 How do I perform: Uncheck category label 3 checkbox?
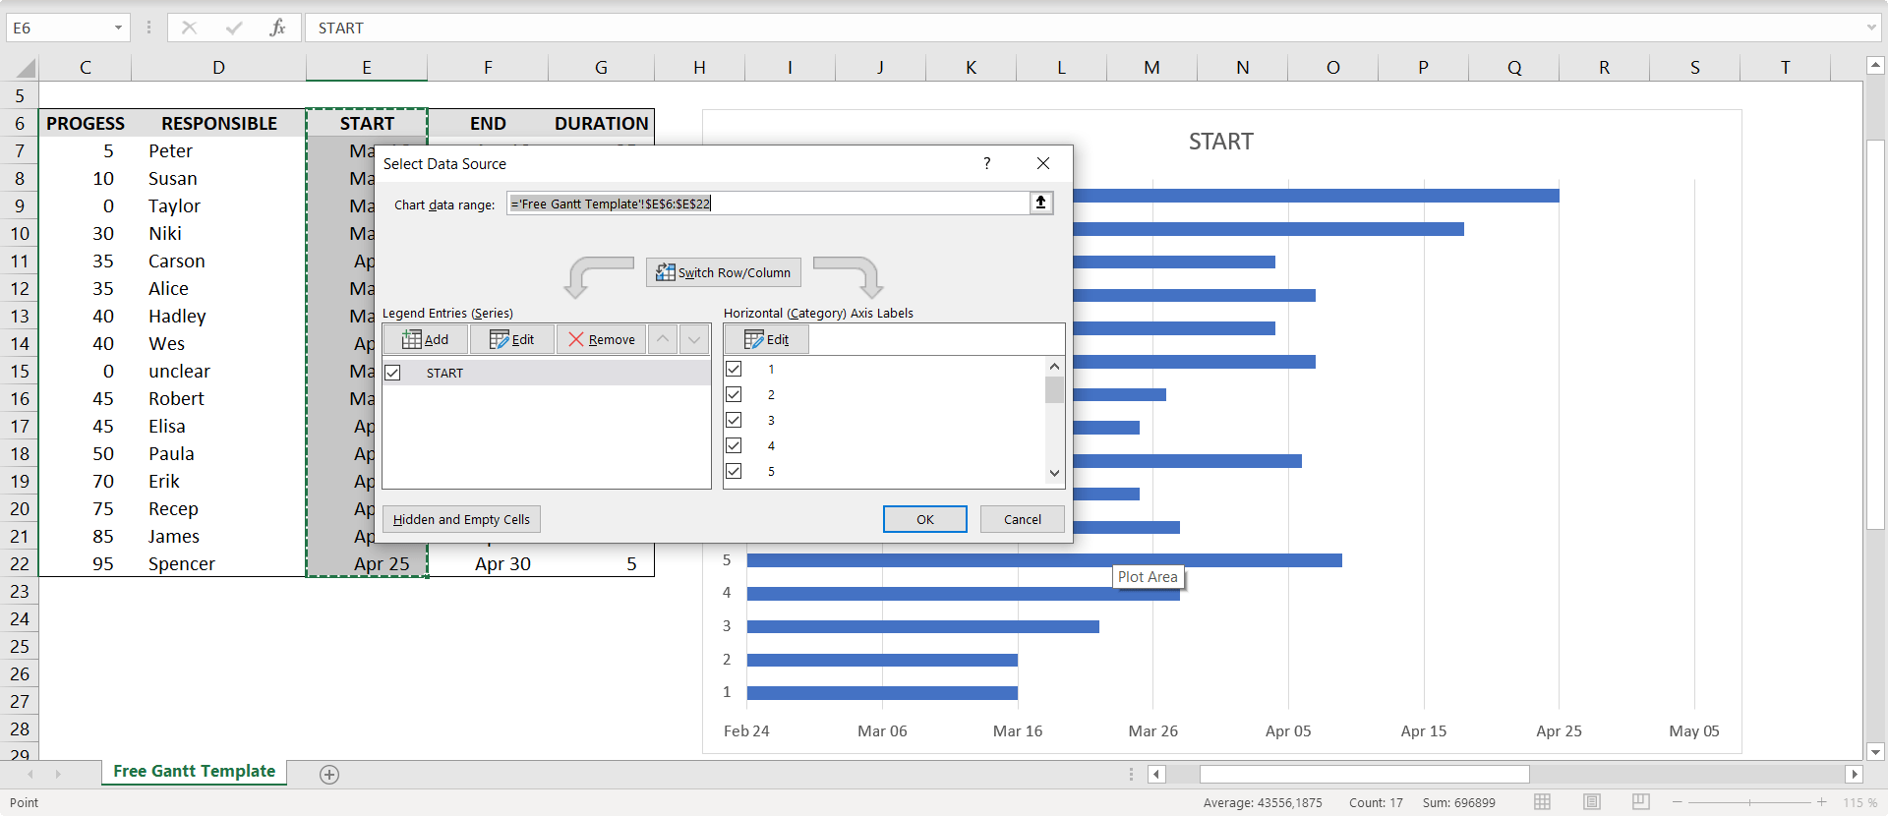(734, 420)
